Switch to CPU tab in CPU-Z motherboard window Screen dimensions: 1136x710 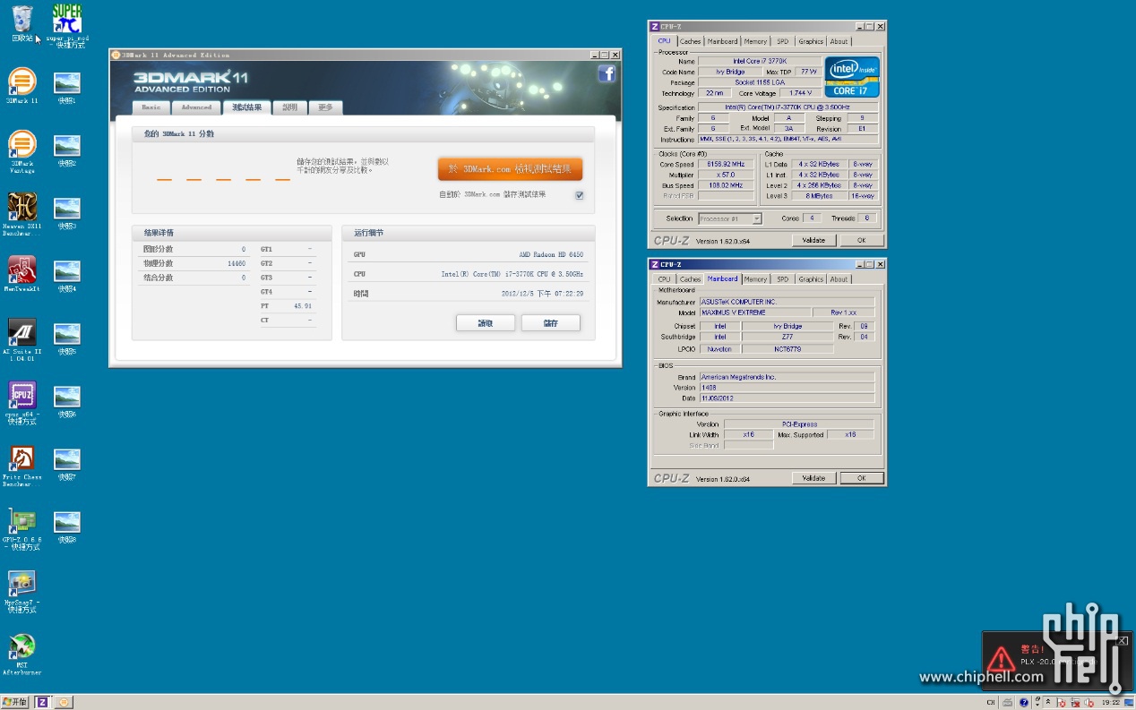[x=664, y=279]
